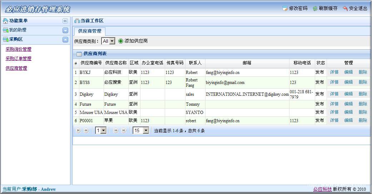
Task: Go to next page of supplier list
Action: coord(116,131)
